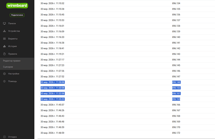215x139 pixels.
Task: Click the Отладка debug icon
Action: (4, 137)
